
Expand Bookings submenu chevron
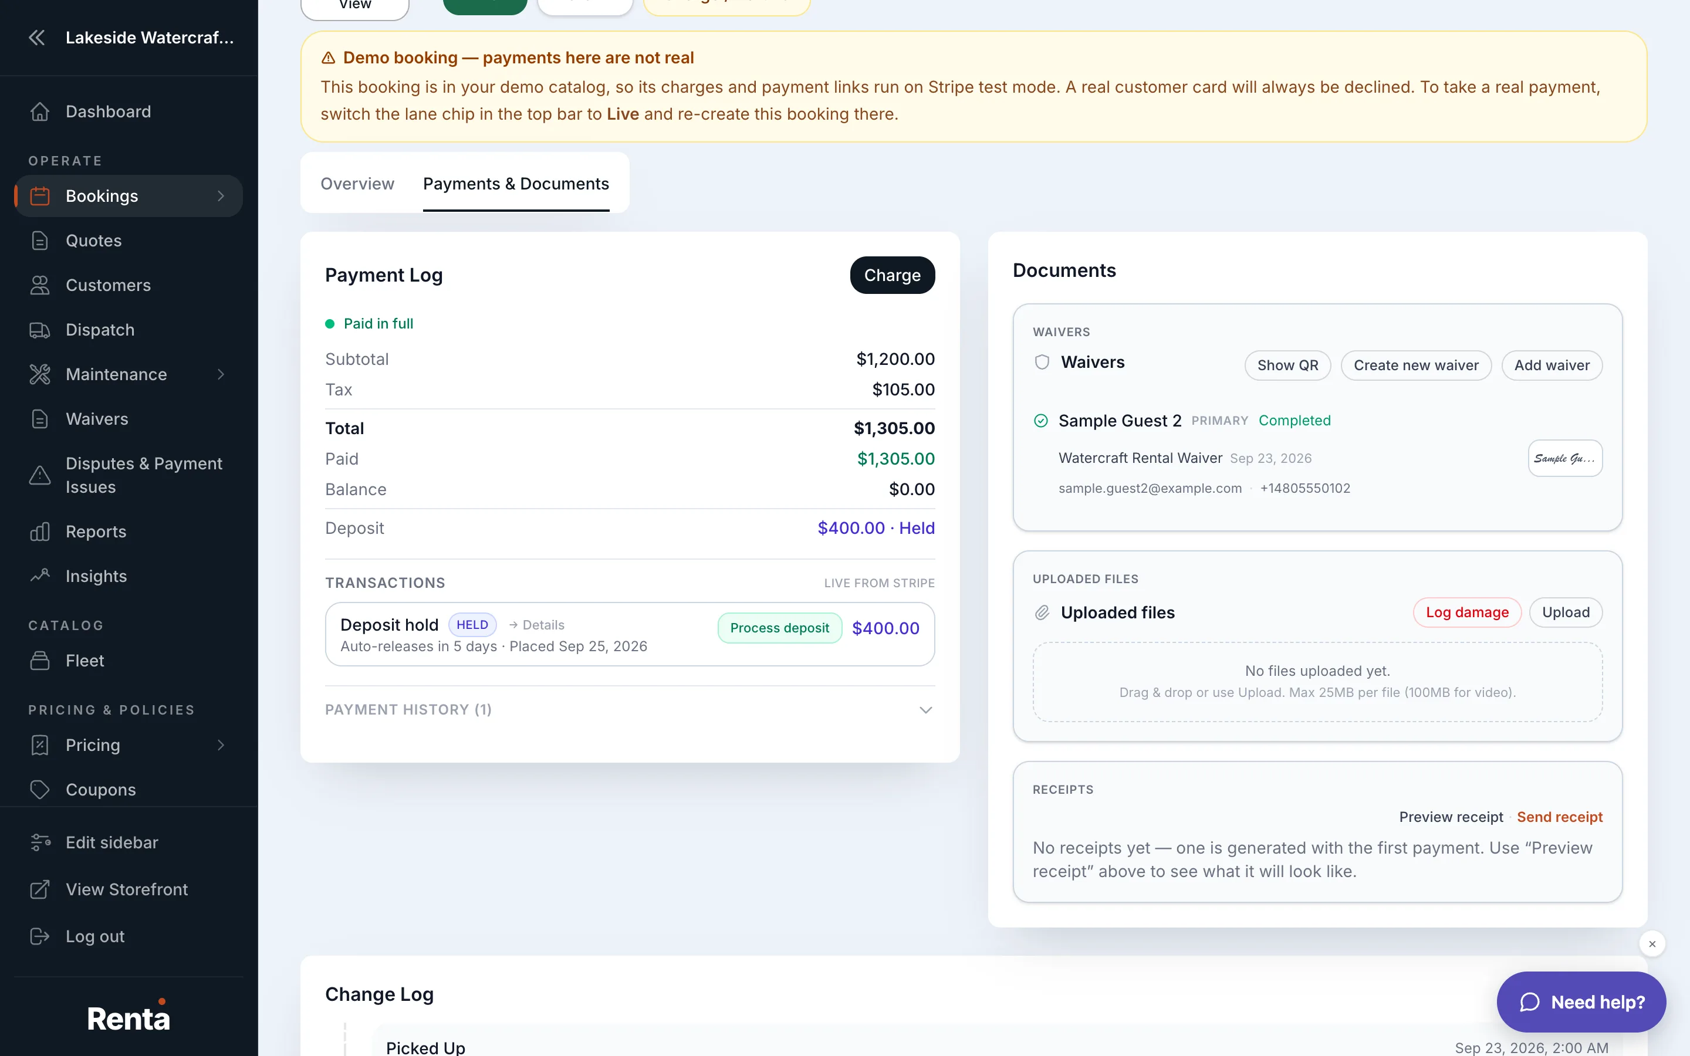tap(221, 197)
